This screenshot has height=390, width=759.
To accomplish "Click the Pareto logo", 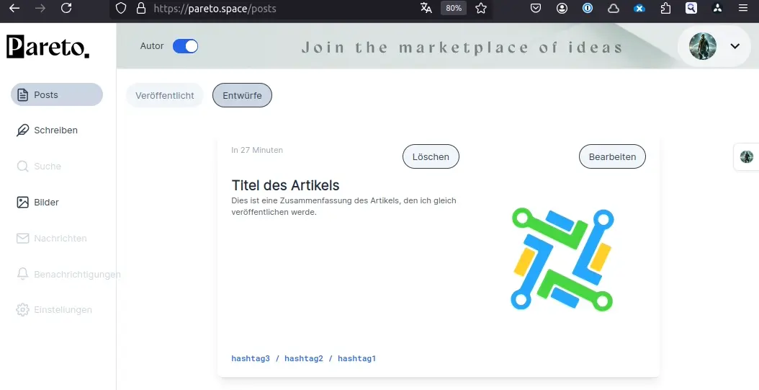I will [48, 47].
